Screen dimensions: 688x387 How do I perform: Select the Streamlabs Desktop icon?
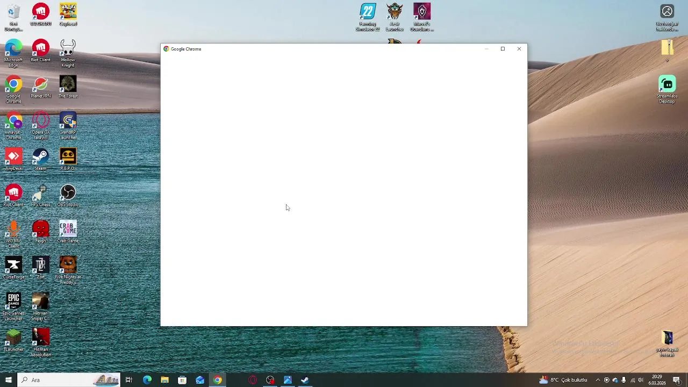(x=667, y=90)
